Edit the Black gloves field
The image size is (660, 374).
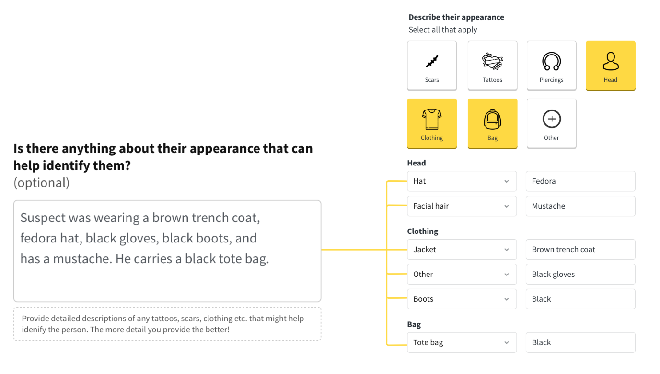click(580, 275)
